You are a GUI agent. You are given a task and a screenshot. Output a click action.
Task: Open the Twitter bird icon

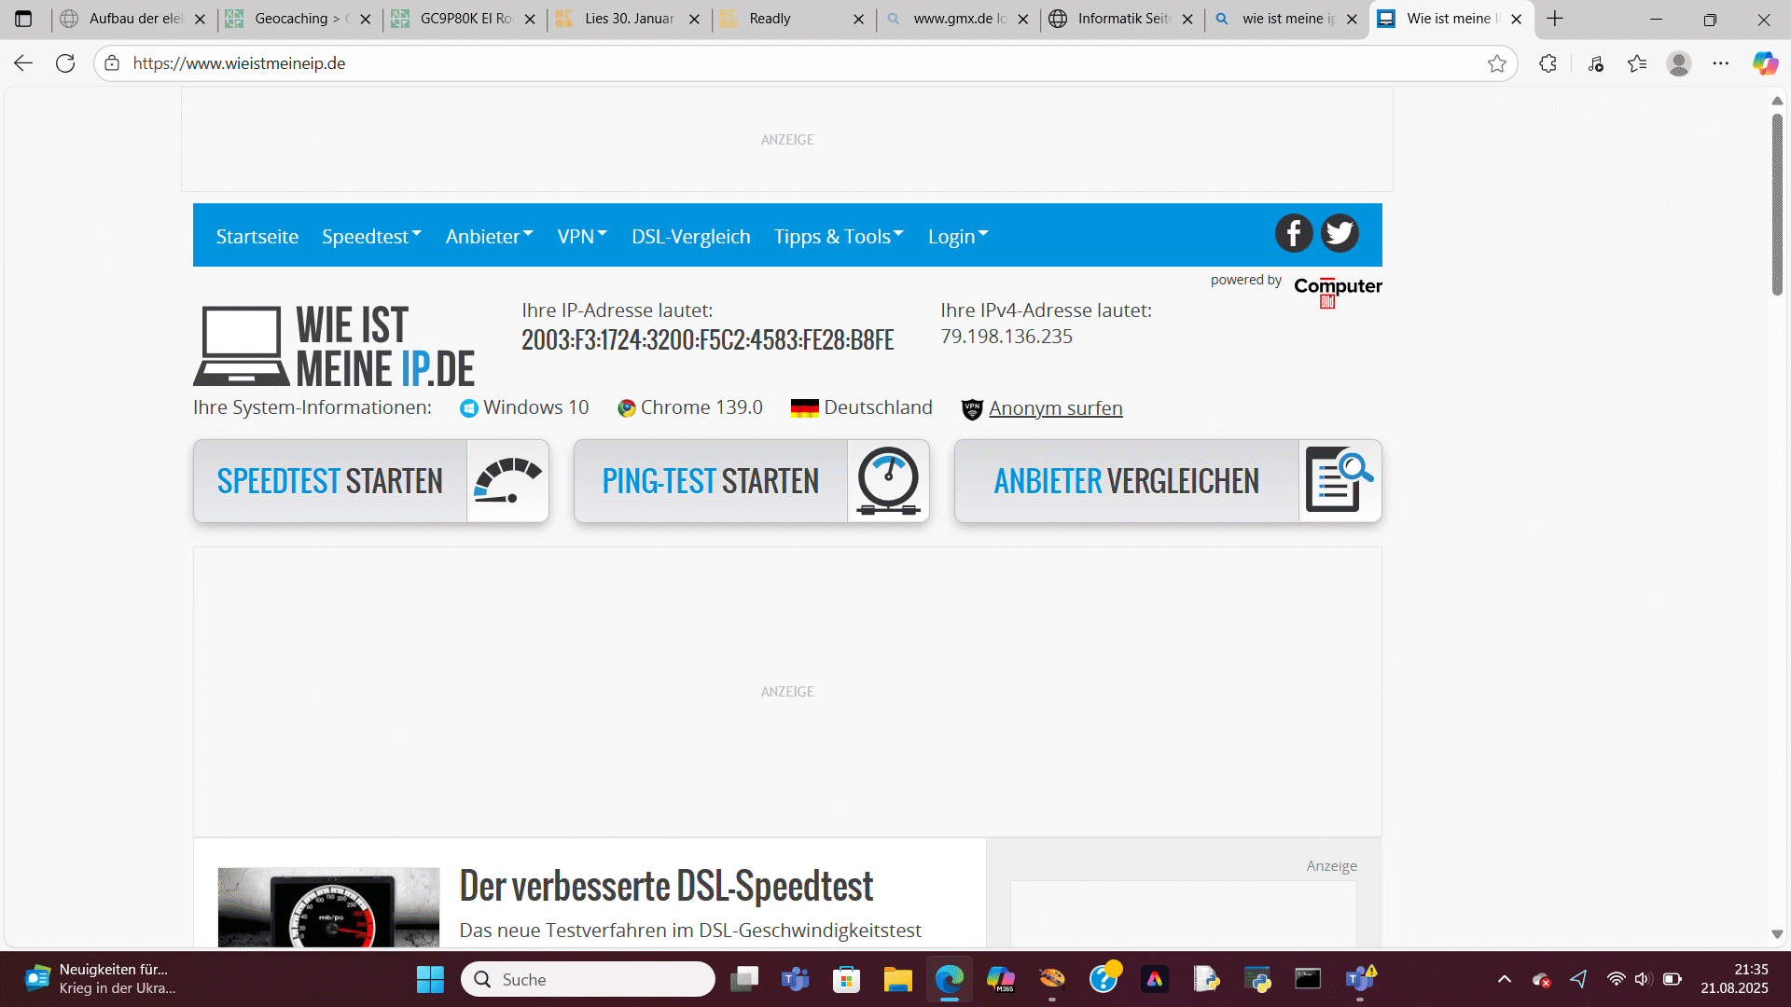pos(1340,233)
